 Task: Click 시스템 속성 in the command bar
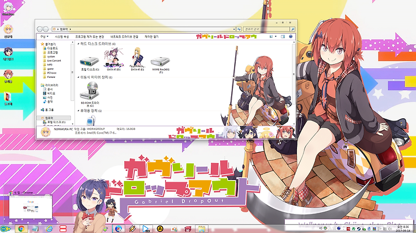62,36
